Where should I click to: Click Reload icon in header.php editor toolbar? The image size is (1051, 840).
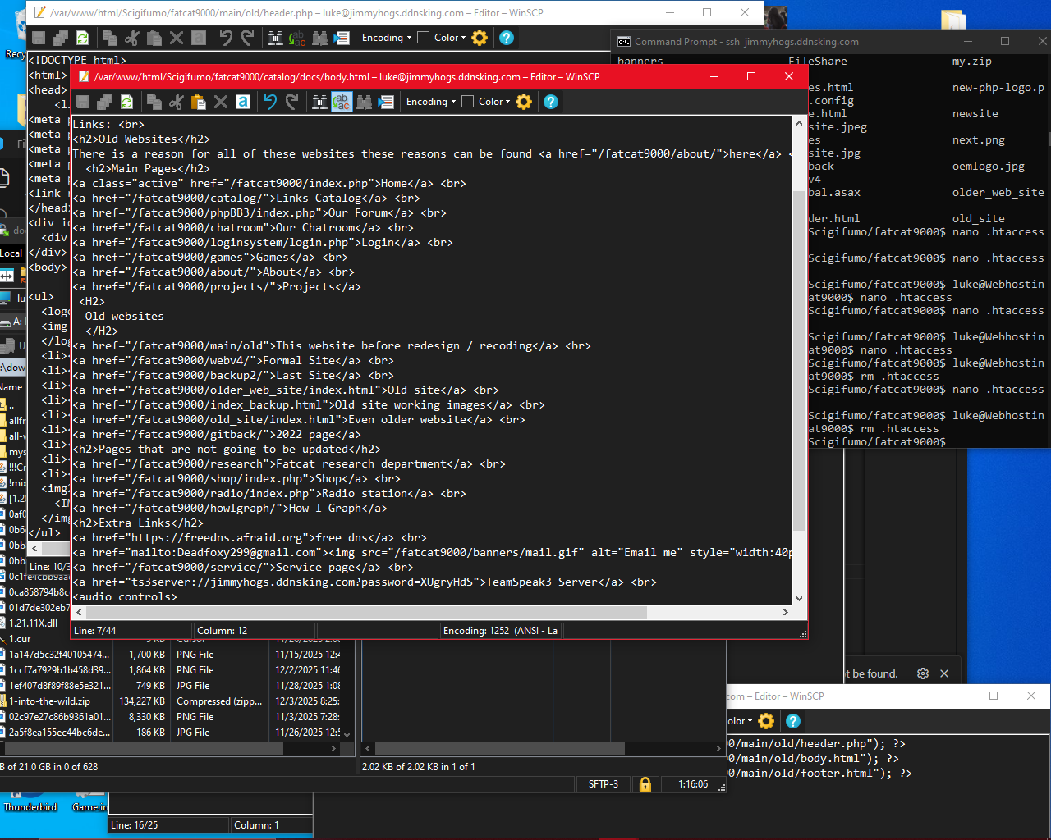coord(82,38)
